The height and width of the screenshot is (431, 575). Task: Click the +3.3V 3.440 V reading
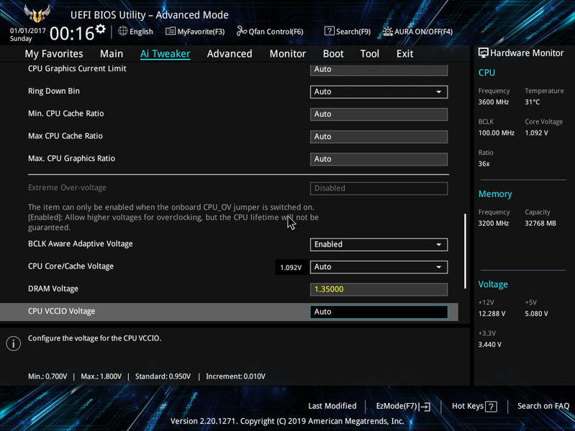coord(490,345)
